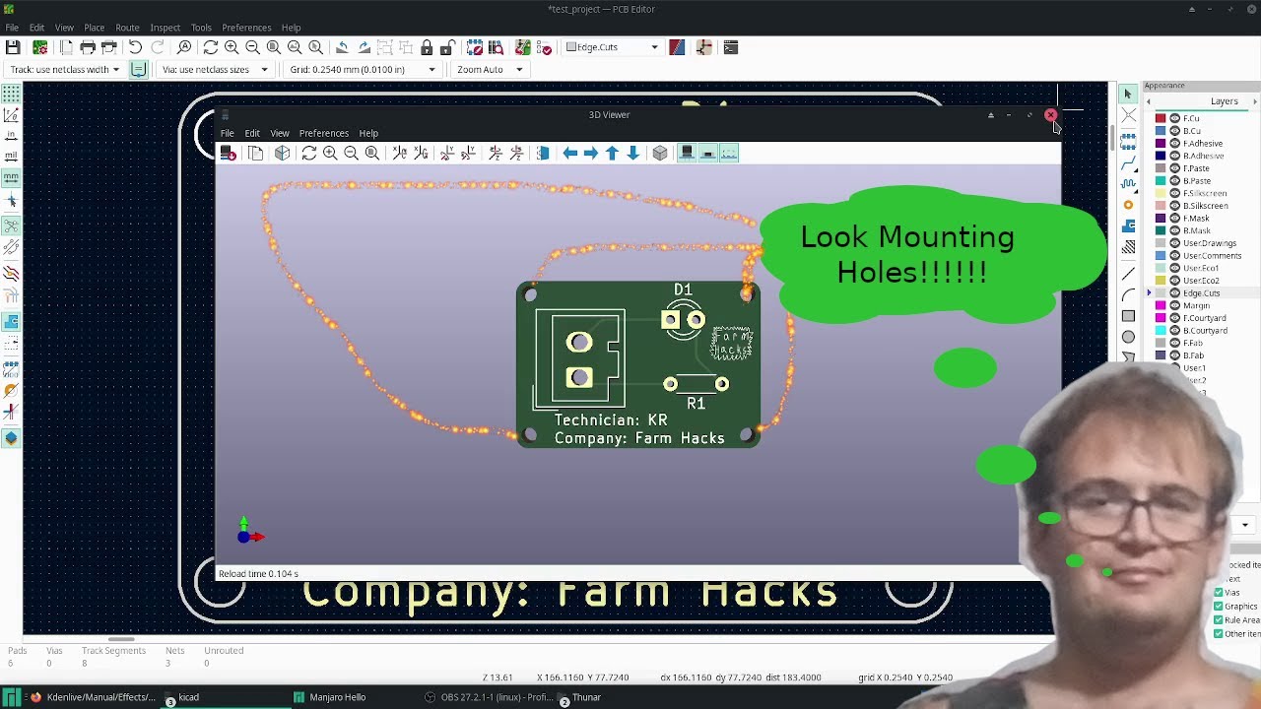Toggle through-hole 3D models display
The height and width of the screenshot is (709, 1261).
(x=687, y=153)
